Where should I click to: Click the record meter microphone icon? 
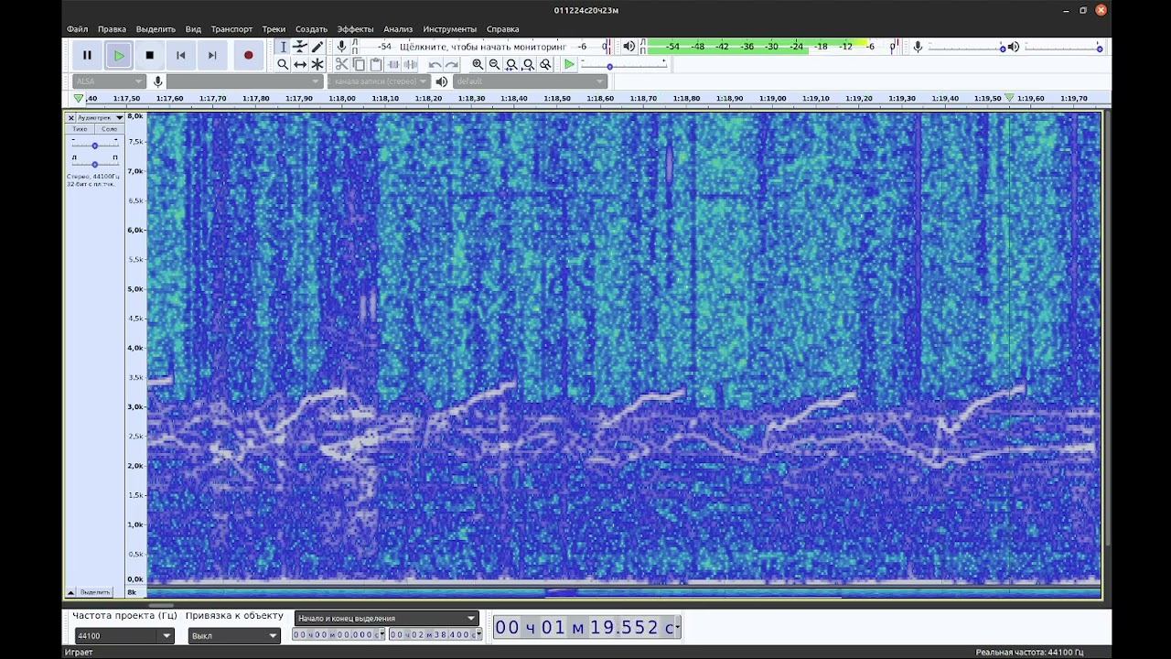[342, 46]
